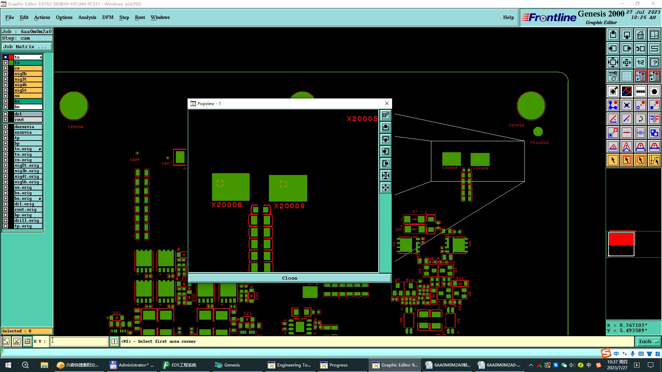The image size is (662, 372).
Task: Click zoom-fit icon in Popview sidebar
Action: coord(385,176)
